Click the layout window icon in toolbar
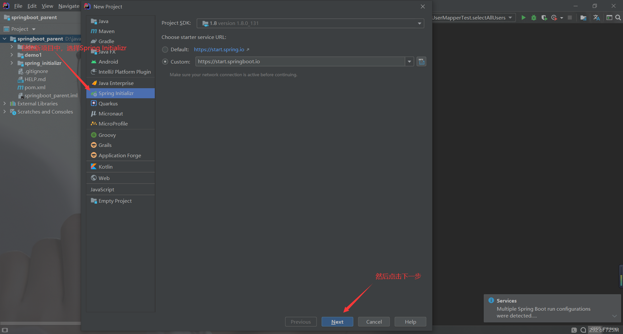623x334 pixels. coord(609,18)
